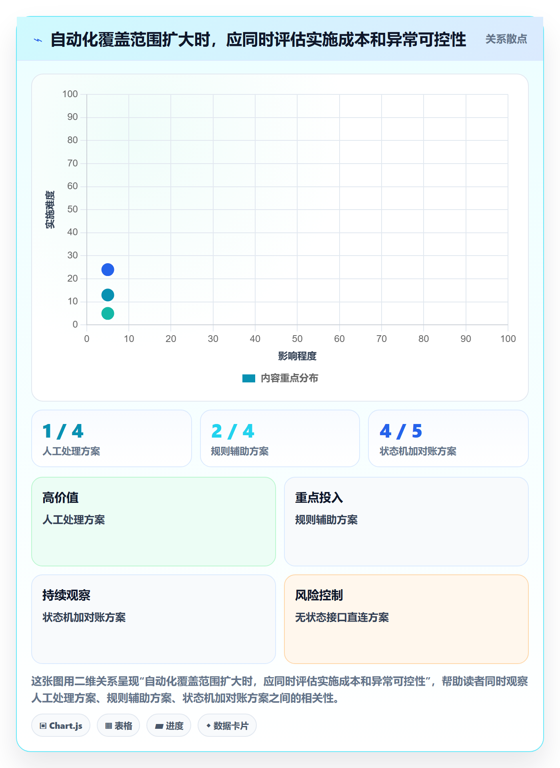The height and width of the screenshot is (768, 560).
Task: Toggle the 内容重点分布 legend color box
Action: tap(249, 378)
